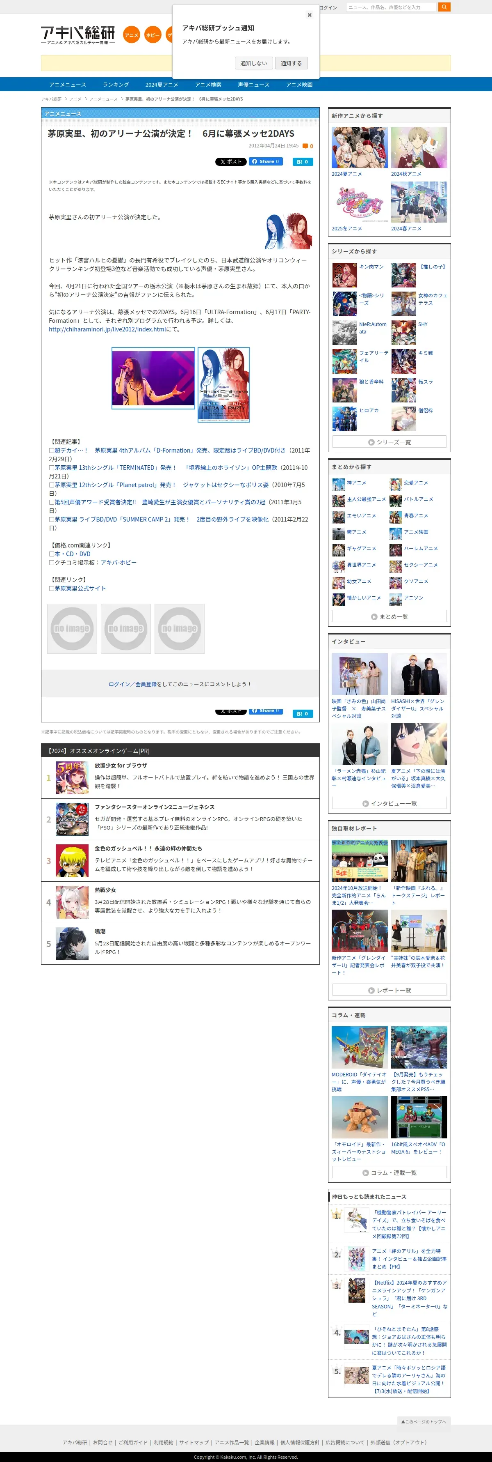
Task: Click the orange search icon button
Action: click(x=444, y=7)
